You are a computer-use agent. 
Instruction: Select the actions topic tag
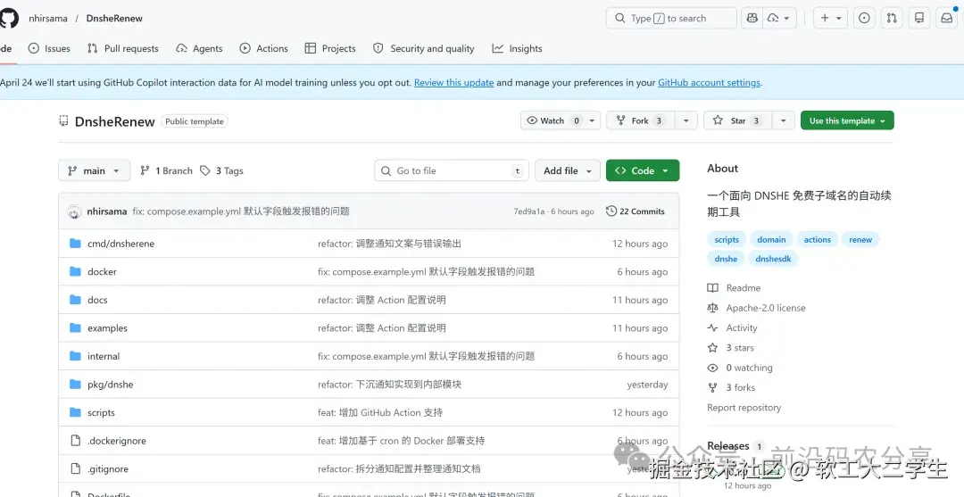(x=817, y=240)
